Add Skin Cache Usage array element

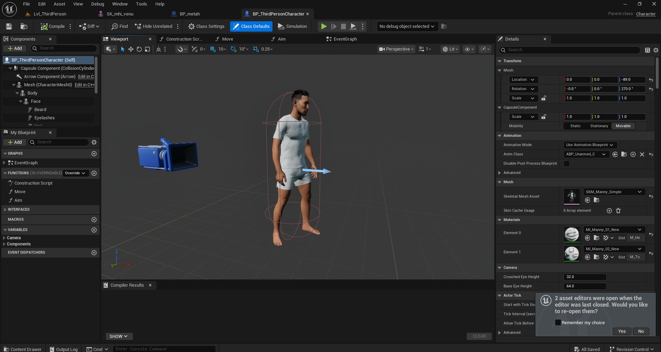(x=609, y=211)
